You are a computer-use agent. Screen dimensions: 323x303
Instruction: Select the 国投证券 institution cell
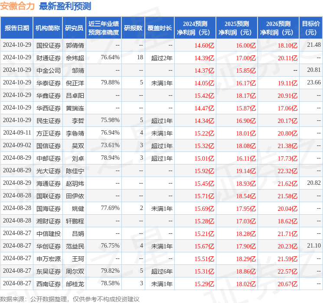click(49, 45)
